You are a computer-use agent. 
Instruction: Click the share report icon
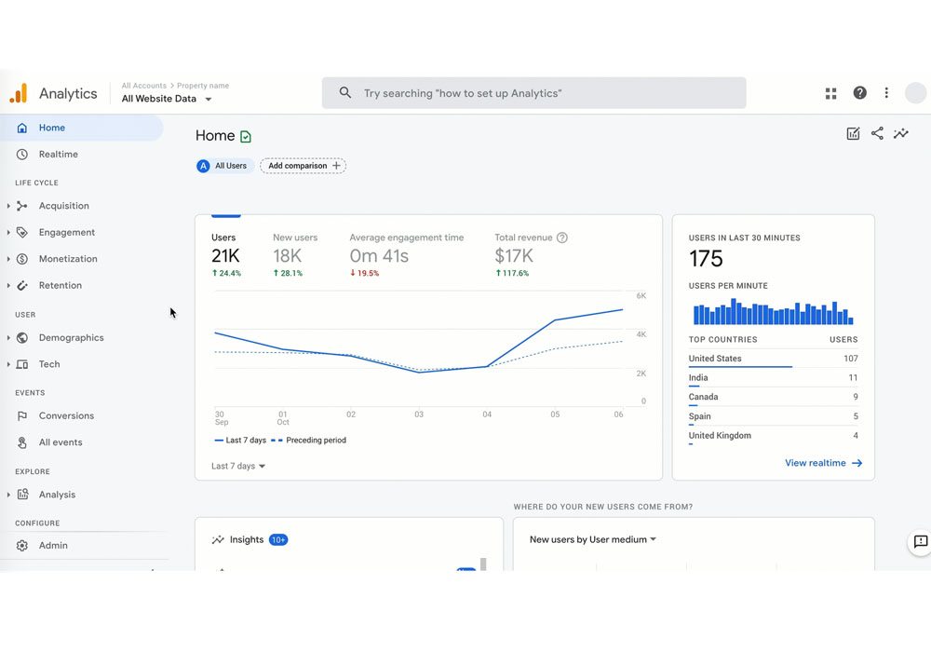(877, 133)
